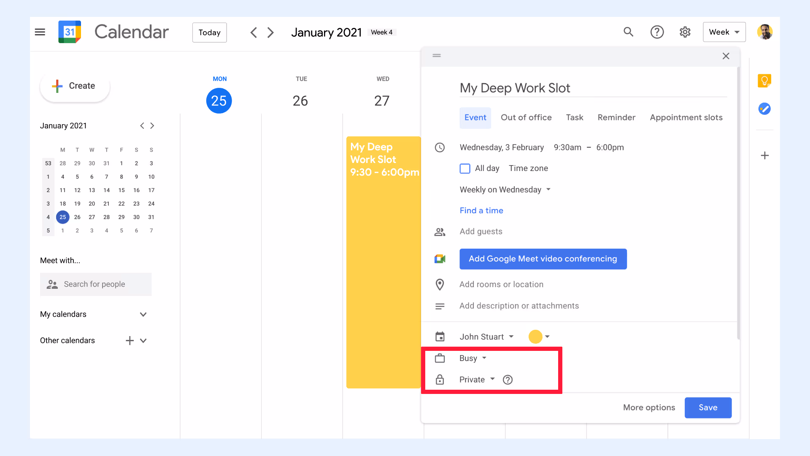810x456 pixels.
Task: Click the Save button
Action: [708, 407]
